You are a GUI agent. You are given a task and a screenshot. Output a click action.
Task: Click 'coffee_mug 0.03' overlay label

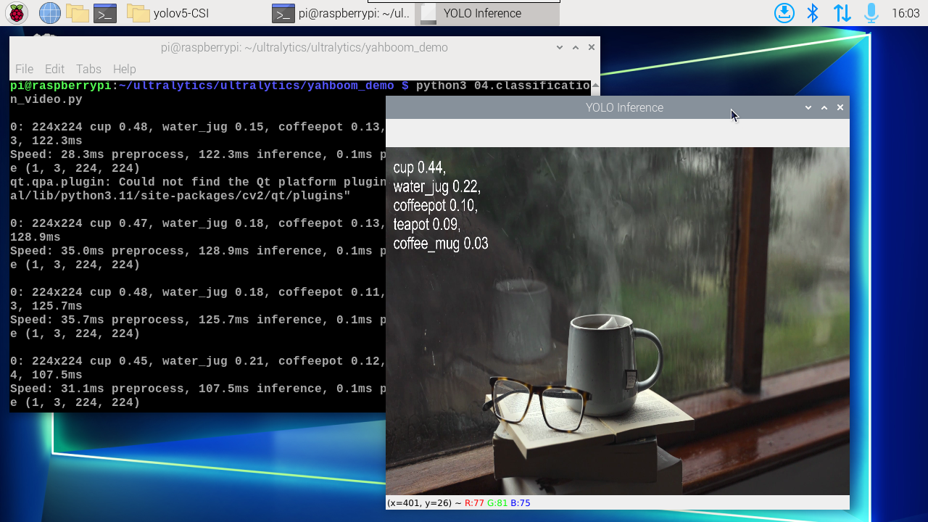point(440,244)
